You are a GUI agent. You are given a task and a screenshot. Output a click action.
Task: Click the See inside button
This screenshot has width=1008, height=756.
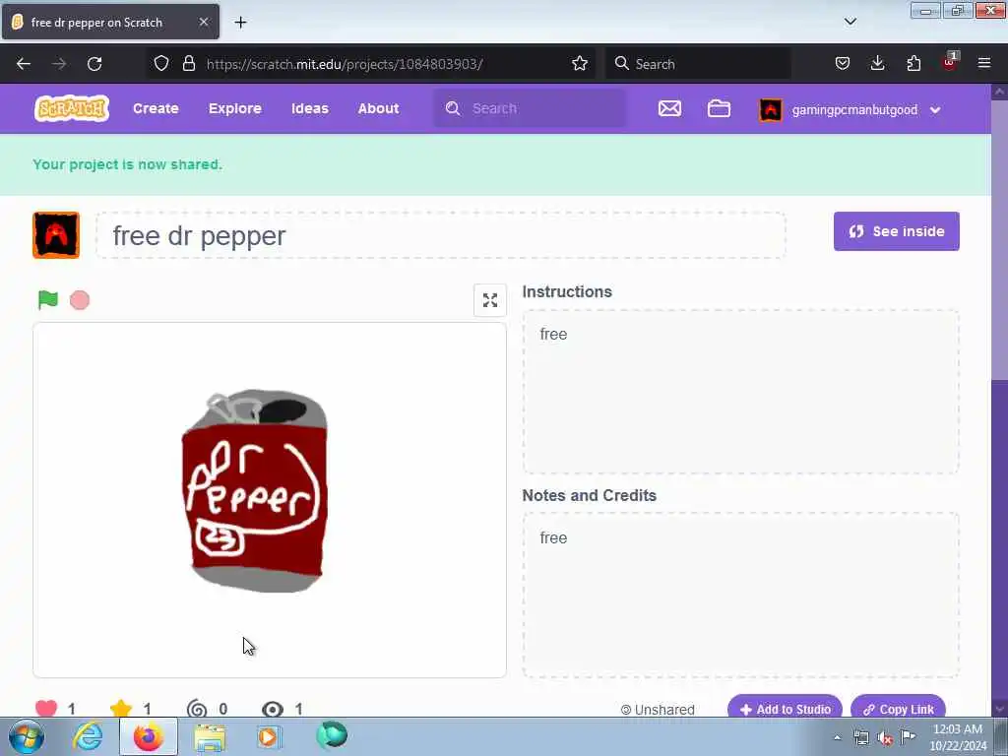[896, 231]
